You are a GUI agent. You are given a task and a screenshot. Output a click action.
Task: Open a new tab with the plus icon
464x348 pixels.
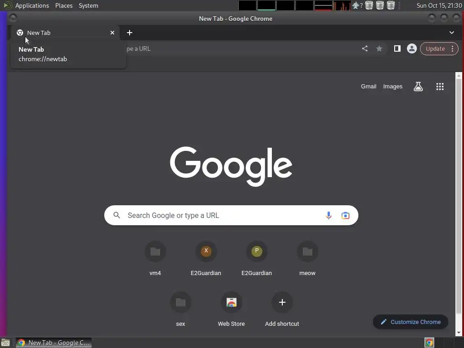tap(130, 33)
